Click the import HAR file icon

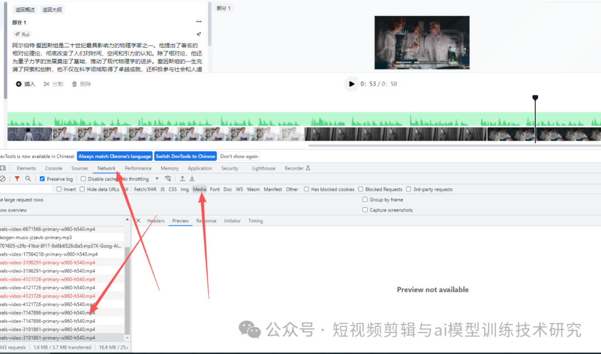pyautogui.click(x=183, y=178)
